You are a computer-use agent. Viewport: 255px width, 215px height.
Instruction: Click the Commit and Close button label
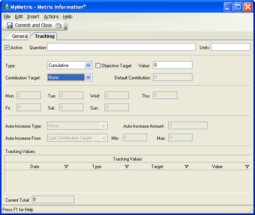[x=33, y=25]
